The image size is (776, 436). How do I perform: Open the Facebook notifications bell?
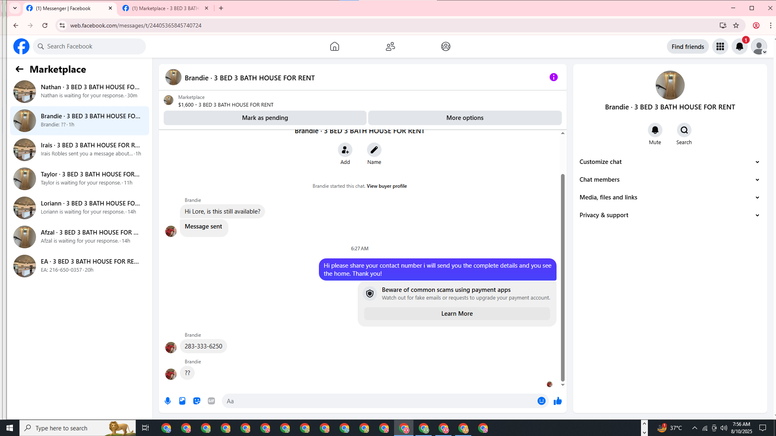tap(739, 46)
